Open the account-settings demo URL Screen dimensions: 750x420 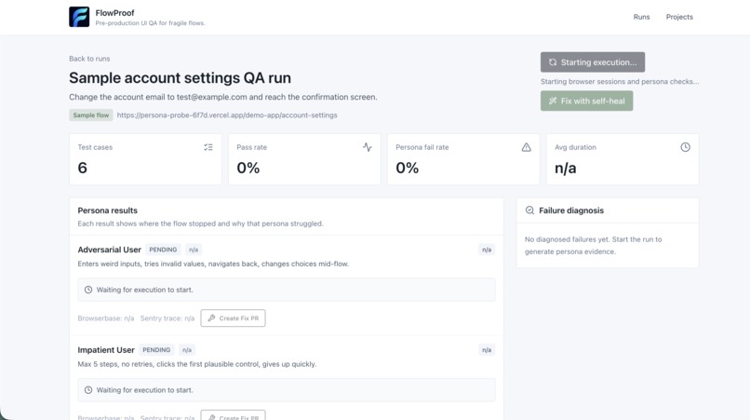coord(227,115)
